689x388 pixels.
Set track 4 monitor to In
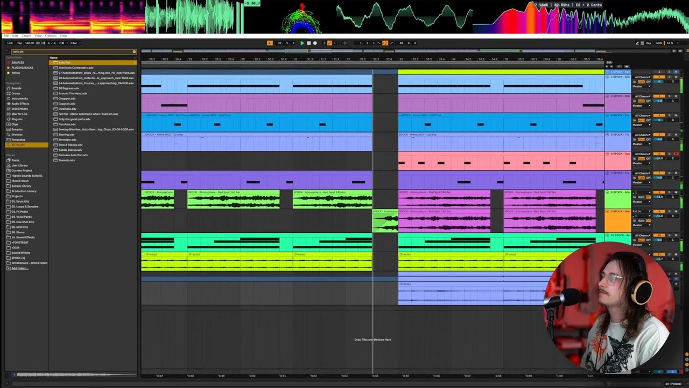pos(635,120)
